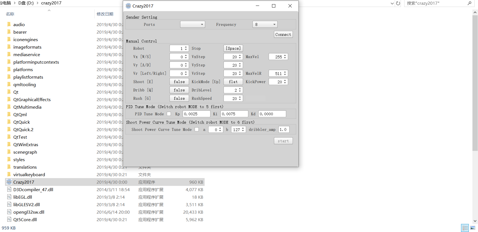Click the file list vertical scrollbar
478x232 pixels.
475,83
